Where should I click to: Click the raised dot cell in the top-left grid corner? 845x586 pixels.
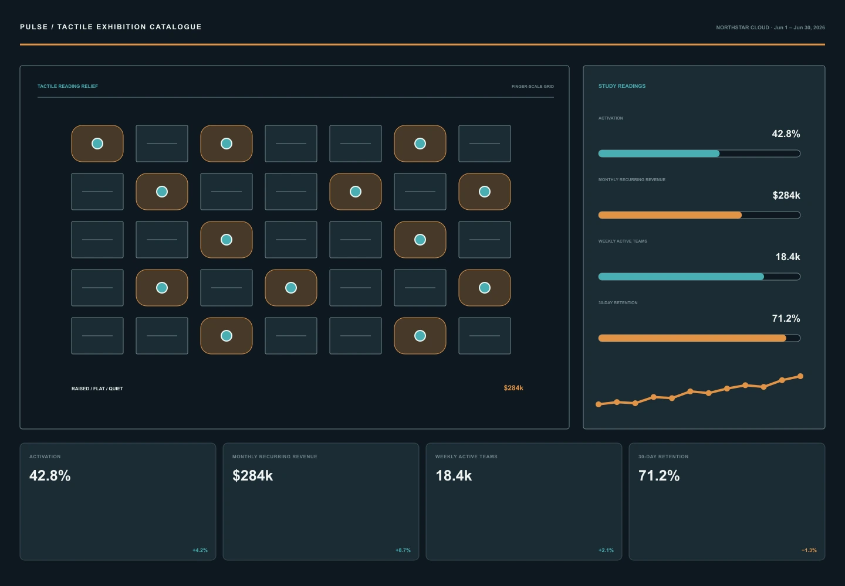pyautogui.click(x=97, y=144)
